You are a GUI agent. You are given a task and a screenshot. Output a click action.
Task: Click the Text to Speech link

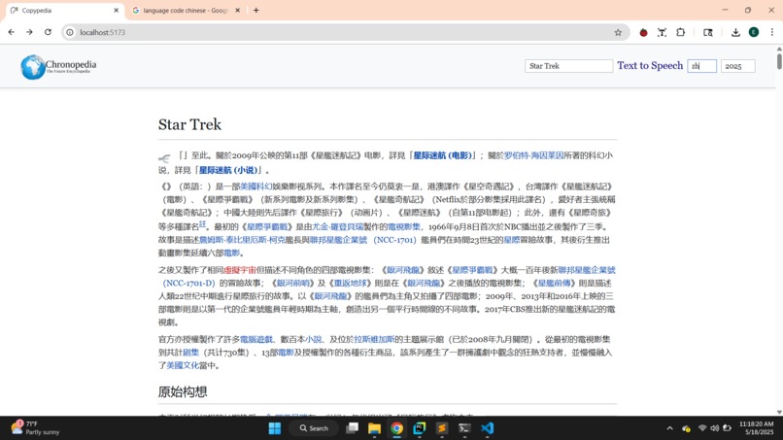pyautogui.click(x=650, y=65)
